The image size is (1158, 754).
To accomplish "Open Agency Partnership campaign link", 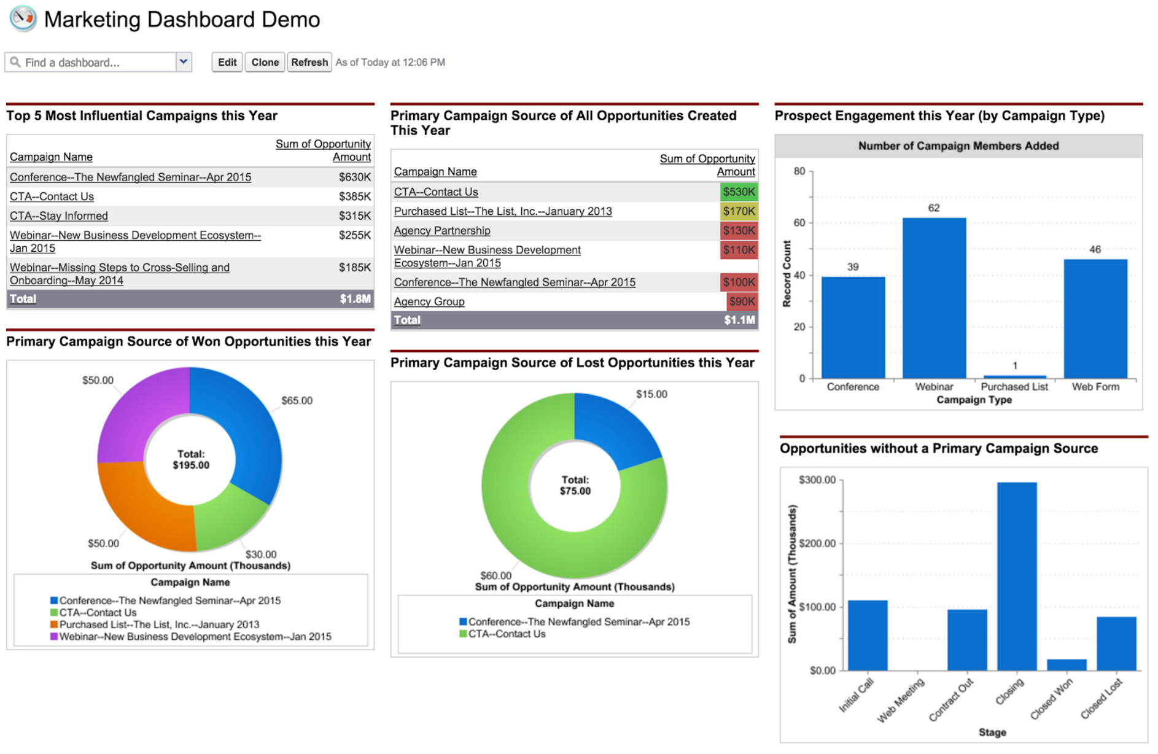I will pyautogui.click(x=441, y=231).
